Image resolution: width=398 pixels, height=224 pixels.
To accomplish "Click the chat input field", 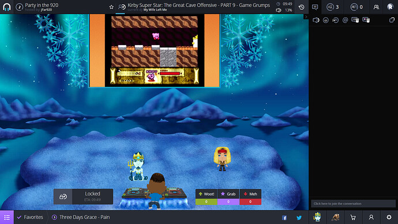I will [x=353, y=203].
